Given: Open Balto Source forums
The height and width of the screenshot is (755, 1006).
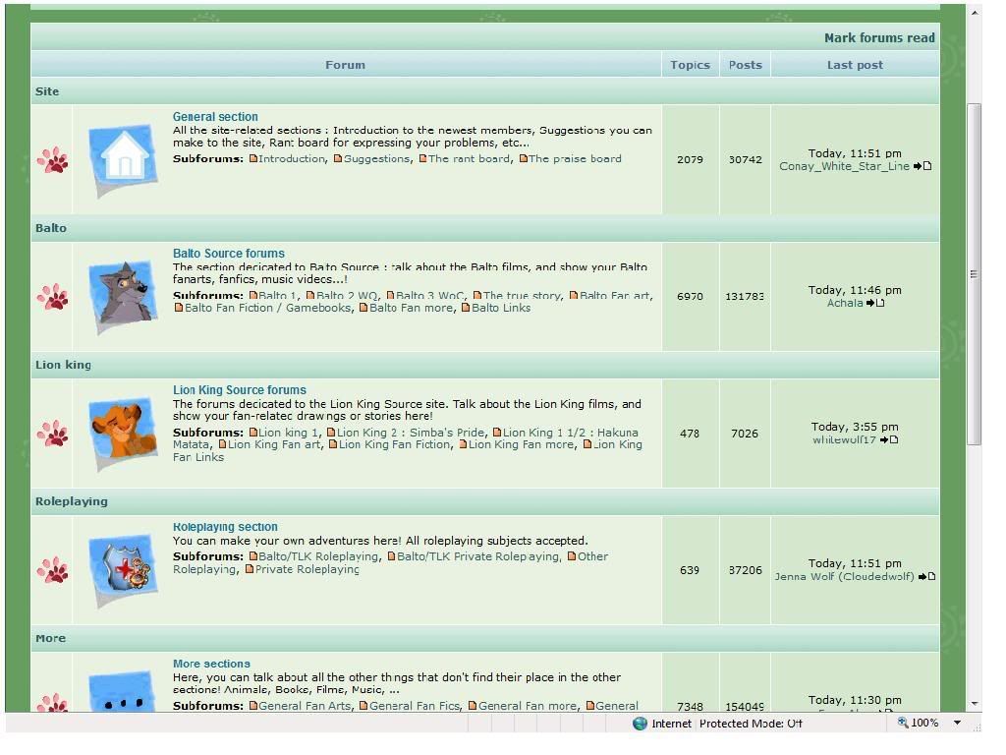Looking at the screenshot, I should (228, 254).
